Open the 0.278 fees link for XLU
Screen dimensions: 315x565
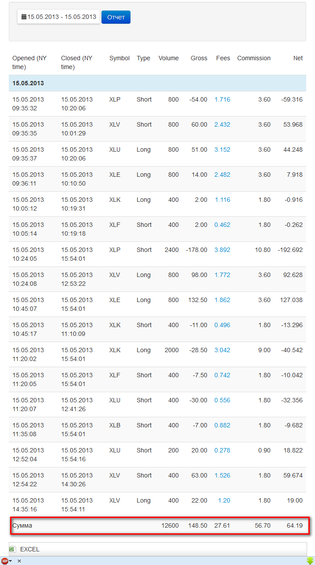tap(222, 450)
